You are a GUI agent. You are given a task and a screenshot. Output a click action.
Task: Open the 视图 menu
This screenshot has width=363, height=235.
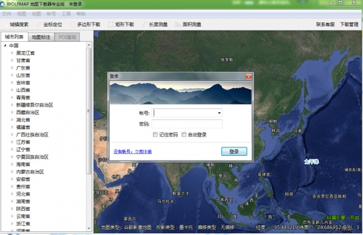22,14
